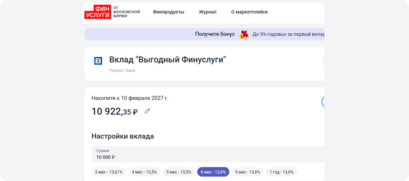Screen dimensions: 409x181
Task: Select the 6 мес - 13,6% term
Action: click(x=213, y=172)
